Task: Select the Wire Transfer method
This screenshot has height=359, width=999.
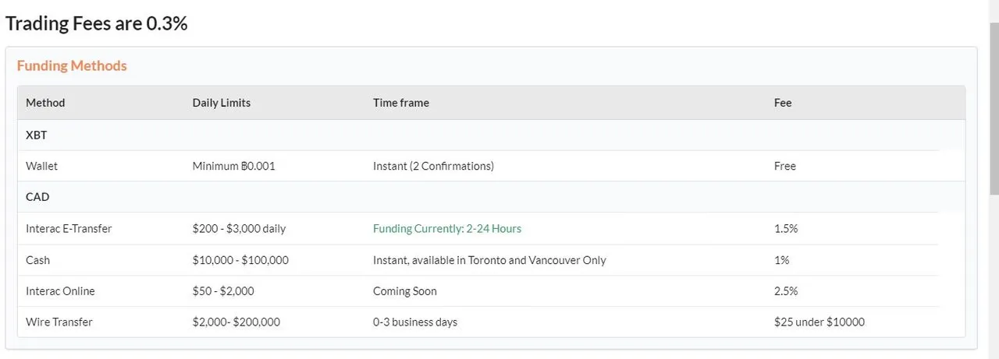Action: 59,322
